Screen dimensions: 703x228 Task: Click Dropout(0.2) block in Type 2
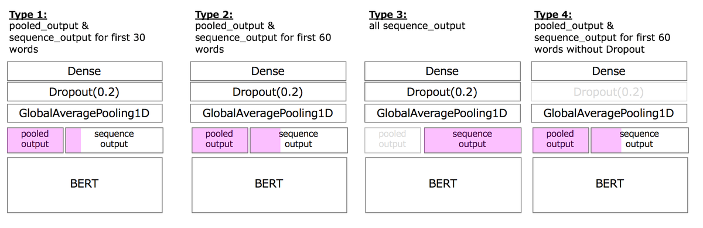coord(268,92)
